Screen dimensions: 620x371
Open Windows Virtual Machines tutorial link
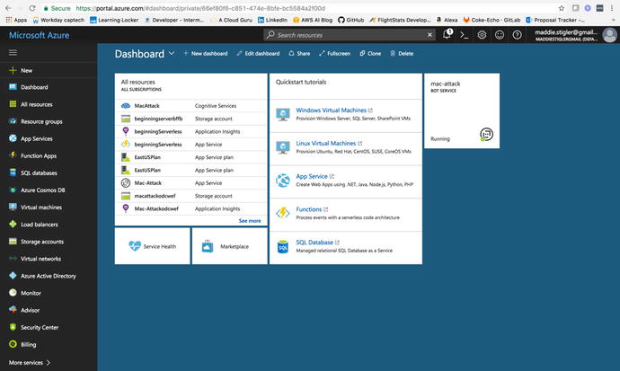[331, 110]
